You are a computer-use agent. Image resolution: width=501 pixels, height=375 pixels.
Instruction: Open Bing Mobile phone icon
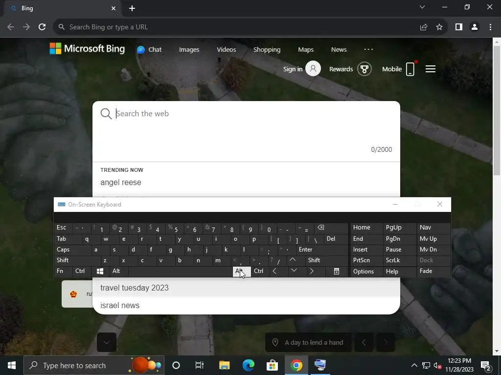(x=410, y=69)
